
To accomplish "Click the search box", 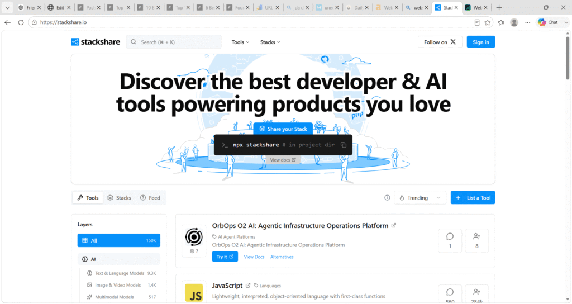I will coord(174,42).
